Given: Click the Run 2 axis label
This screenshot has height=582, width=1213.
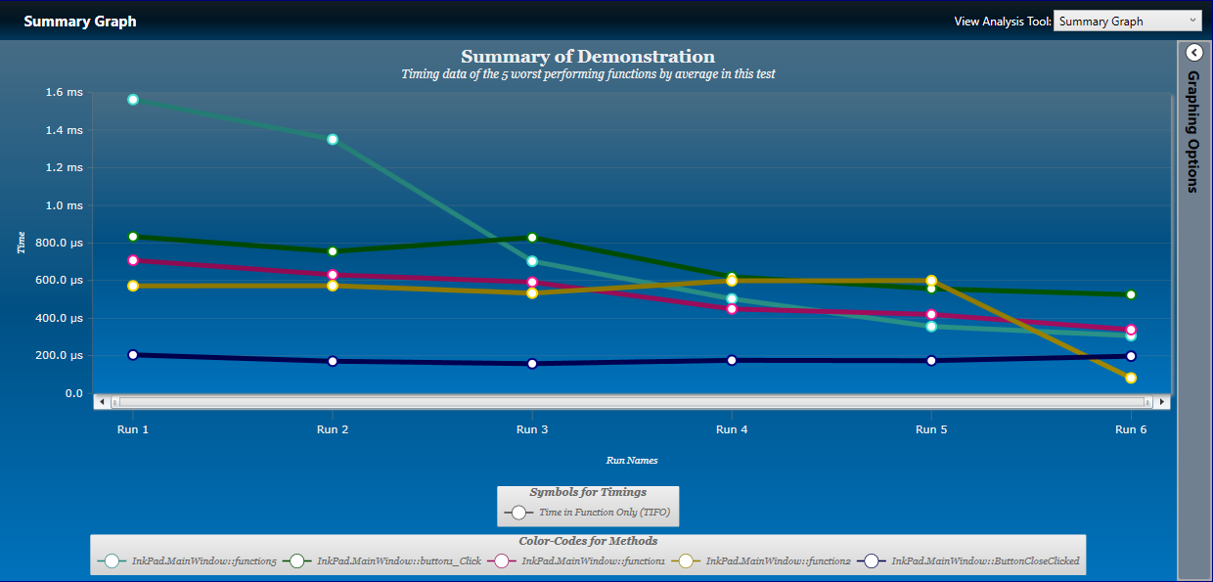Looking at the screenshot, I should pyautogui.click(x=333, y=429).
